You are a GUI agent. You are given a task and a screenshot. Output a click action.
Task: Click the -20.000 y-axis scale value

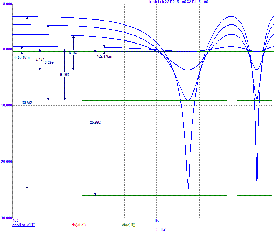[6, 162]
